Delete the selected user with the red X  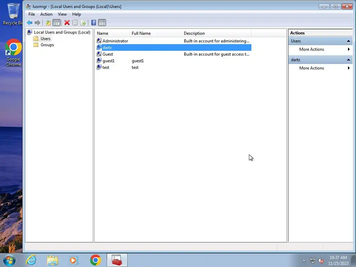point(67,23)
